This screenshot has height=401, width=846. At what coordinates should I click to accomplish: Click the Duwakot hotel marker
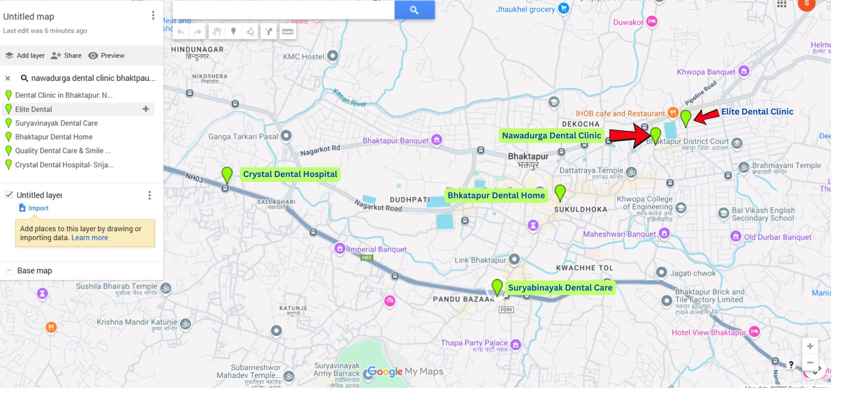(x=652, y=21)
